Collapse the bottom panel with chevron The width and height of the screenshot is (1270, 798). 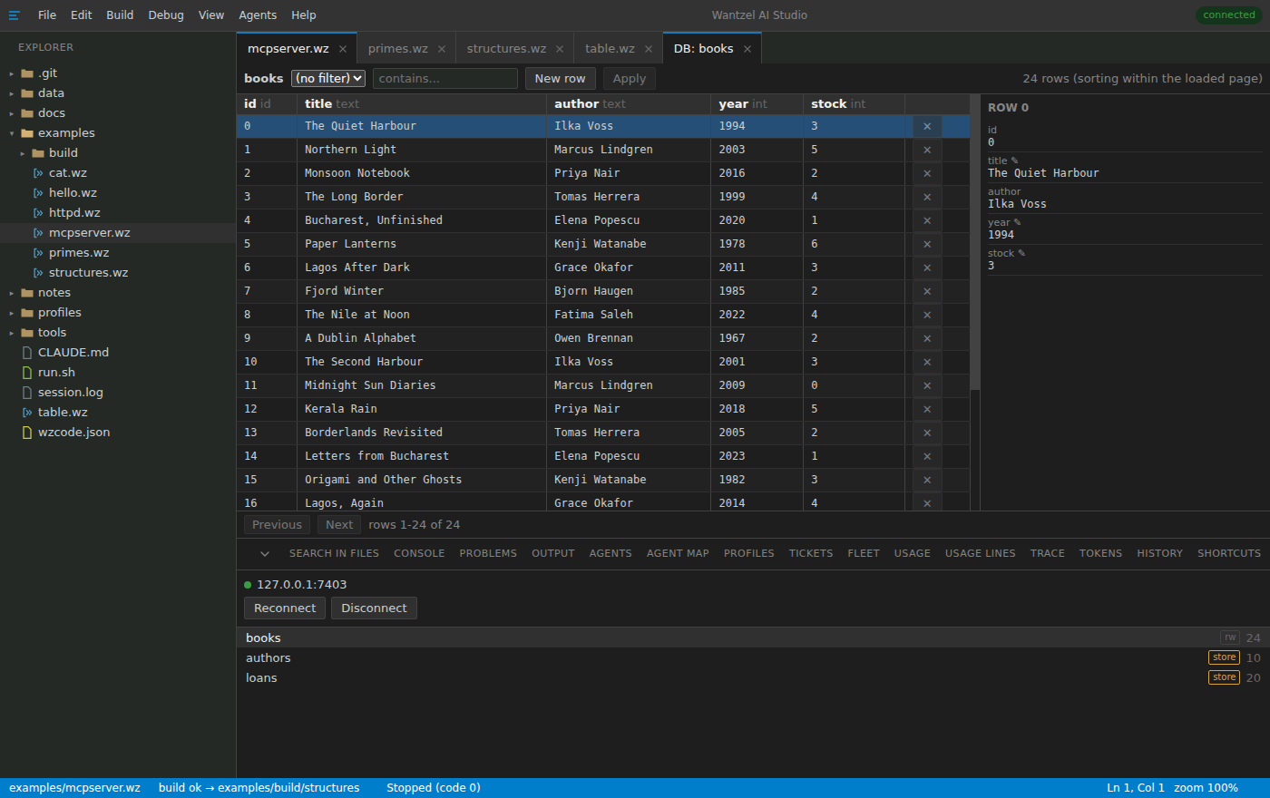coord(265,553)
